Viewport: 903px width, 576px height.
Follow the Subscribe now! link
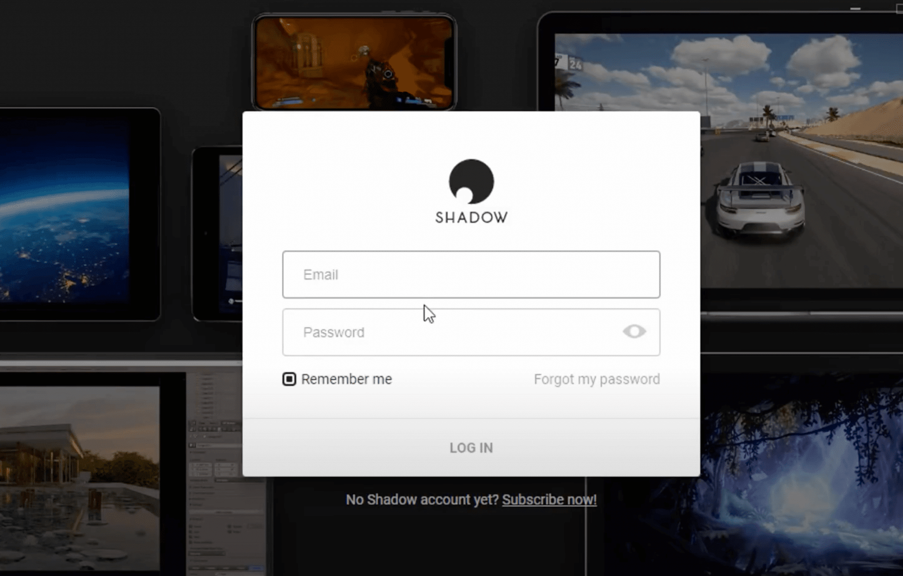tap(549, 500)
